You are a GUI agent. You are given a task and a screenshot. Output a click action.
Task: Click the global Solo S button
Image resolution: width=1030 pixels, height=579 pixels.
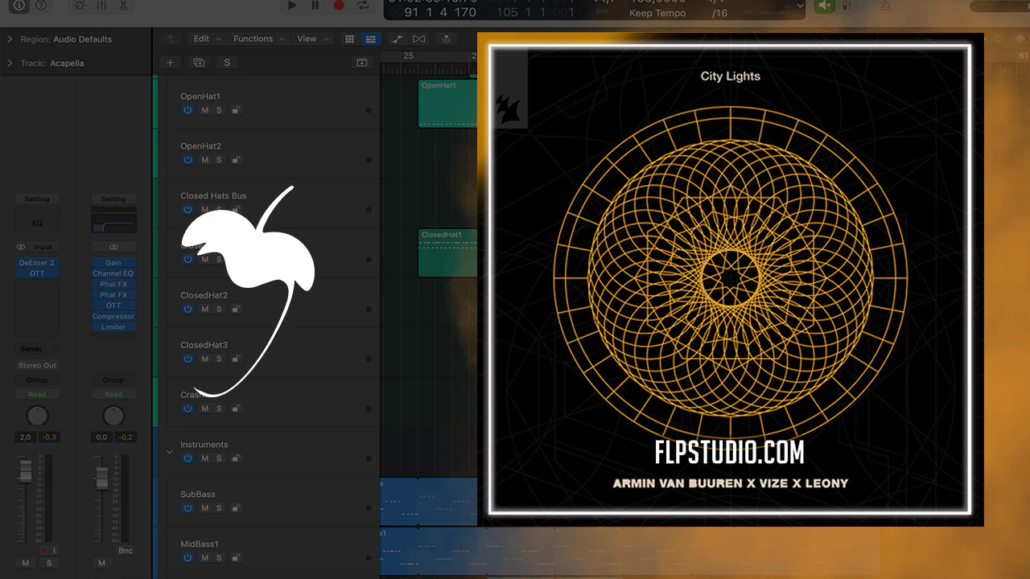227,63
